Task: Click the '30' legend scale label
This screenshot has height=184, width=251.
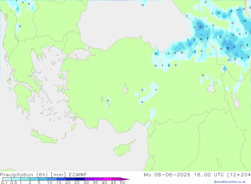Action: click(86, 182)
